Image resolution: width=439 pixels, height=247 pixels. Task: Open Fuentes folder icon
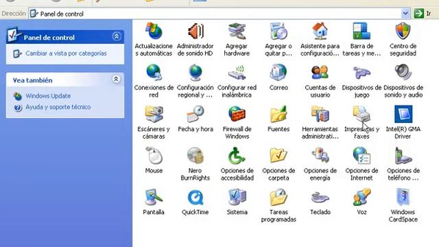[x=278, y=114]
